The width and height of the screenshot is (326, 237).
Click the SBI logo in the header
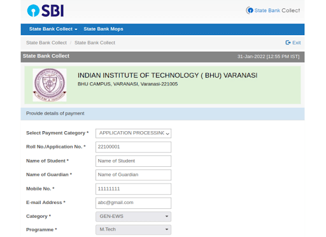(x=45, y=11)
